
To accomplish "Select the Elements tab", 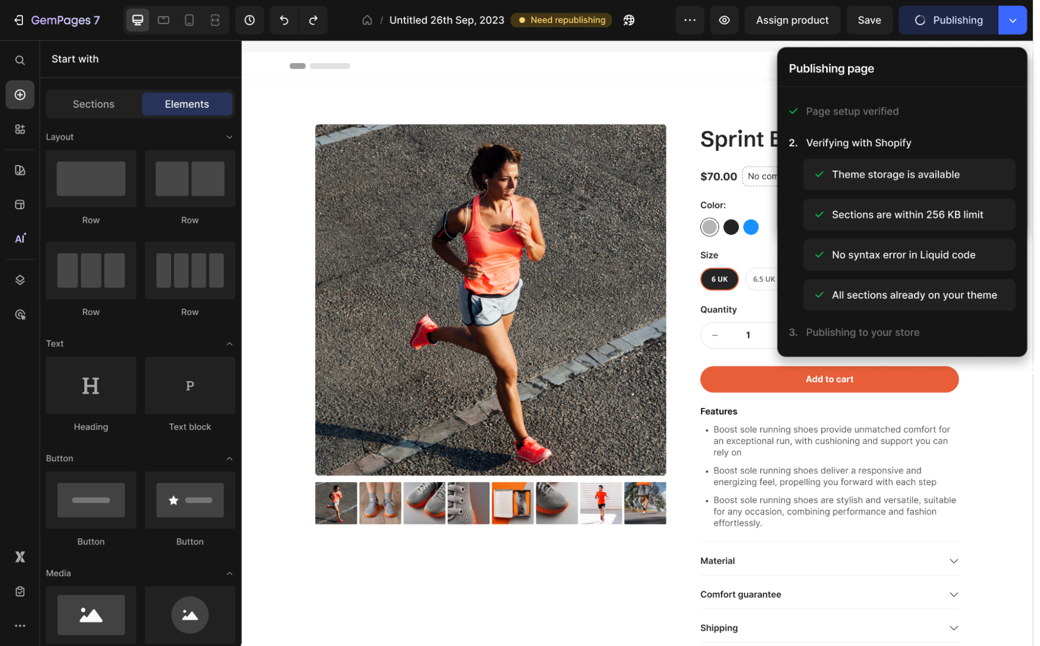I will 187,104.
